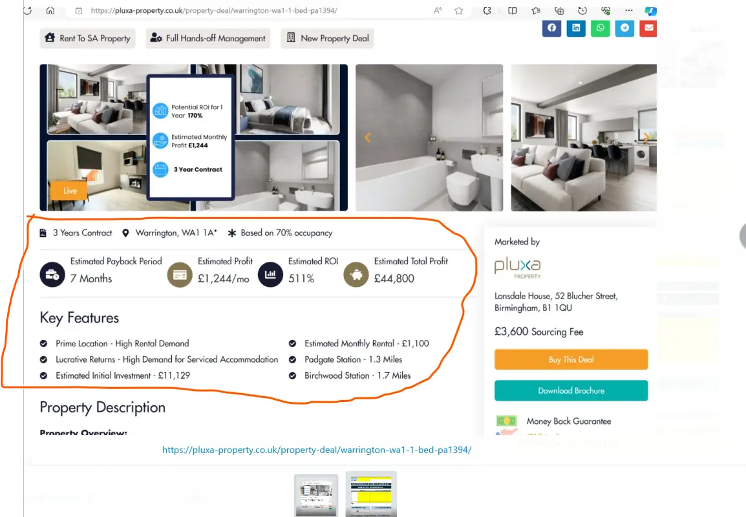Show previous photo with left gallery arrow
Screen dimensions: 746x517
(367, 138)
